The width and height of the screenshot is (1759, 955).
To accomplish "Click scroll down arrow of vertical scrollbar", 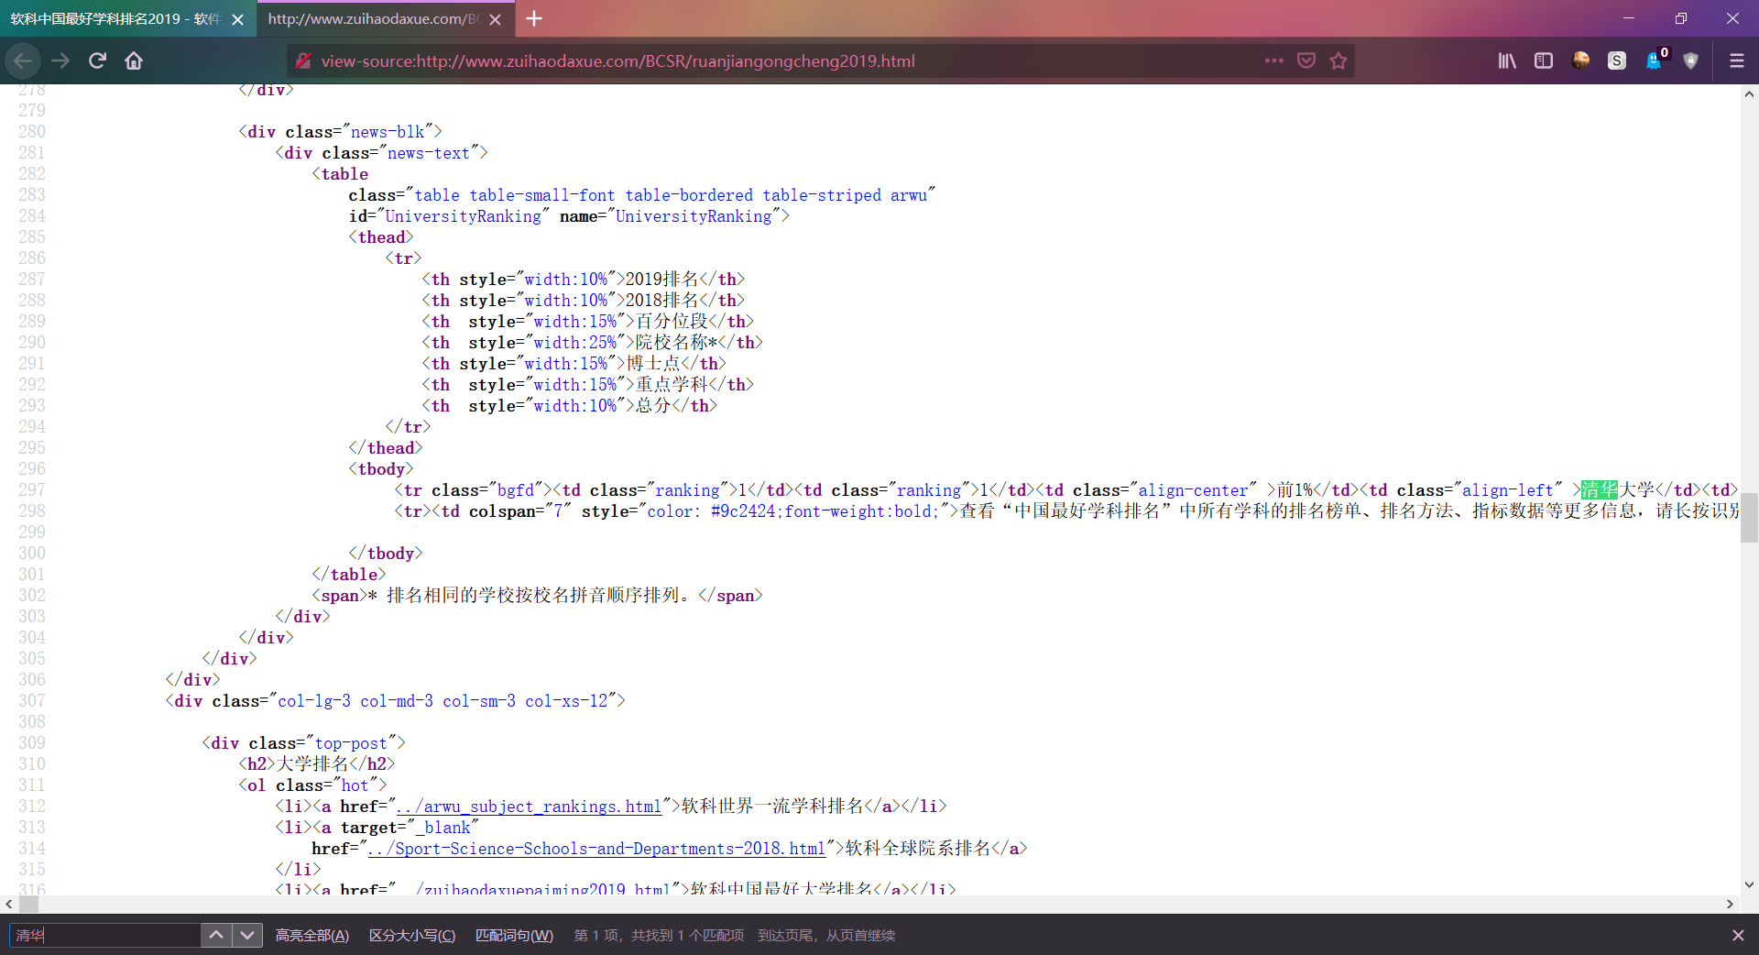I will click(x=1749, y=885).
